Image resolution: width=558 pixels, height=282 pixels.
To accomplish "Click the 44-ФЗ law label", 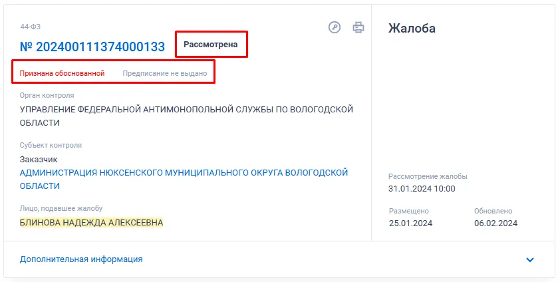I will (x=30, y=27).
